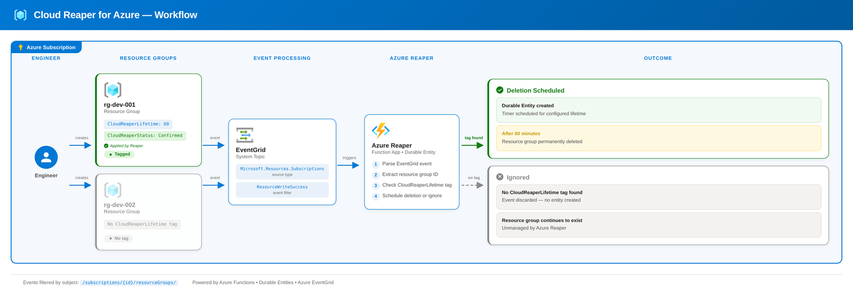Click the Microsoft.Resources.Subscriptions source type box
Image resolution: width=853 pixels, height=294 pixels.
click(x=282, y=171)
